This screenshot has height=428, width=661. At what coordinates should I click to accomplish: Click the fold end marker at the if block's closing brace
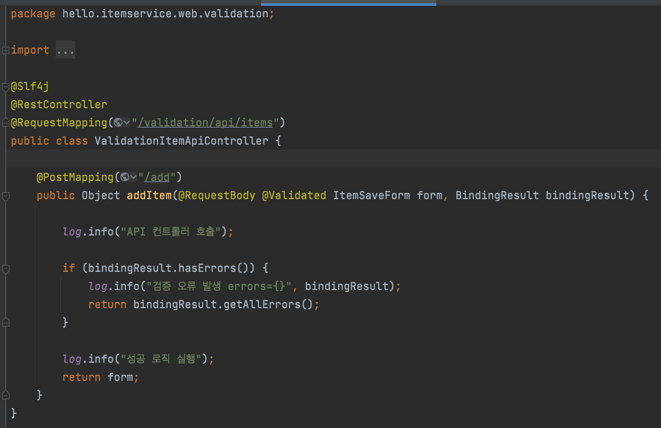pyautogui.click(x=6, y=323)
